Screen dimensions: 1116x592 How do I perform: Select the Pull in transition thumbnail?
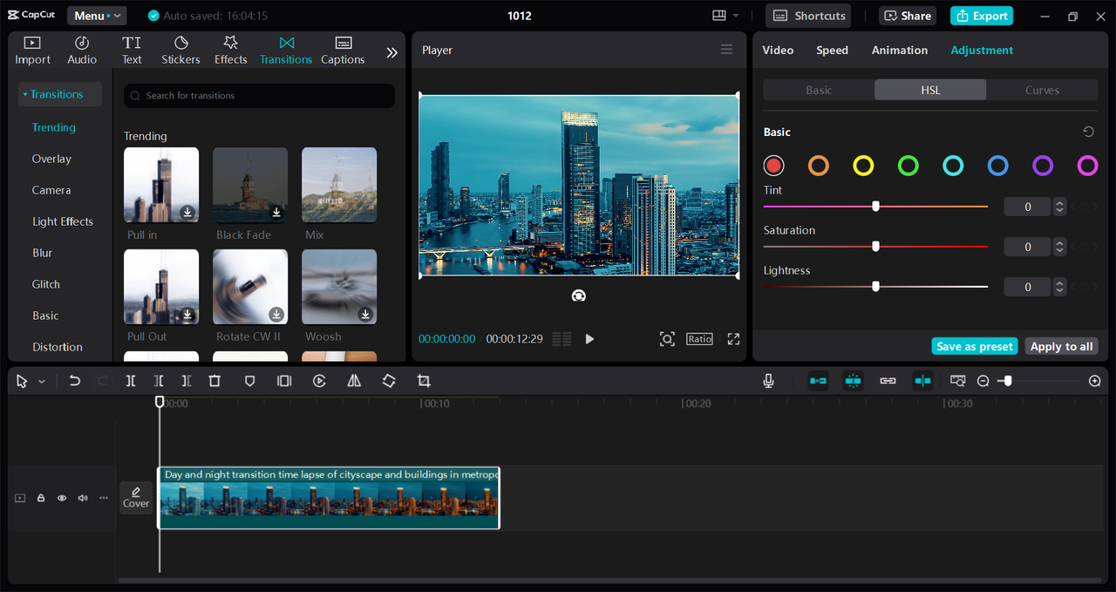[161, 185]
